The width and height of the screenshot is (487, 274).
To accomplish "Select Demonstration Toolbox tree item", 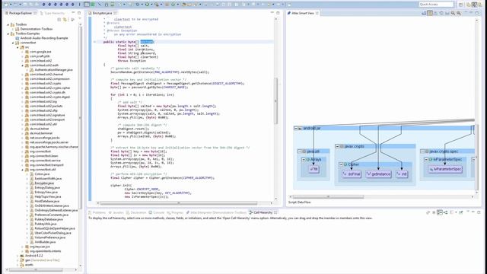I will click(x=37, y=29).
